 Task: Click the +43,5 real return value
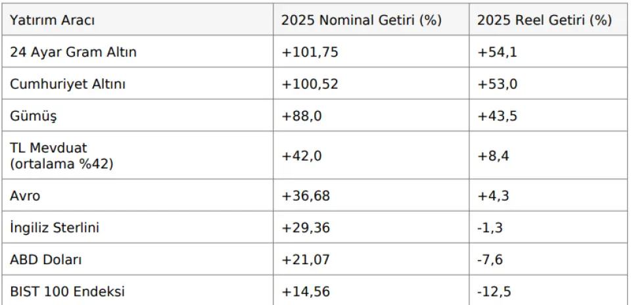[498, 116]
